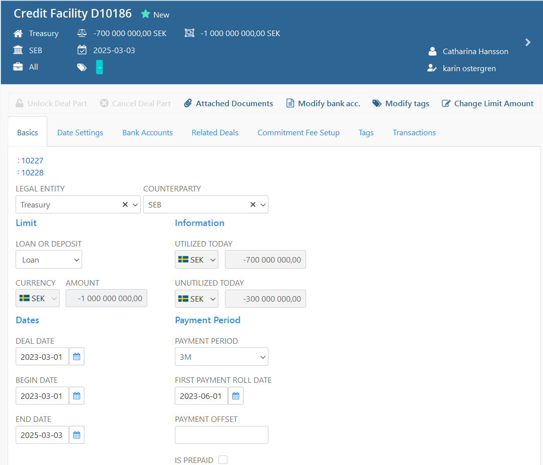Click the briefcase icon beside All

(x=18, y=67)
